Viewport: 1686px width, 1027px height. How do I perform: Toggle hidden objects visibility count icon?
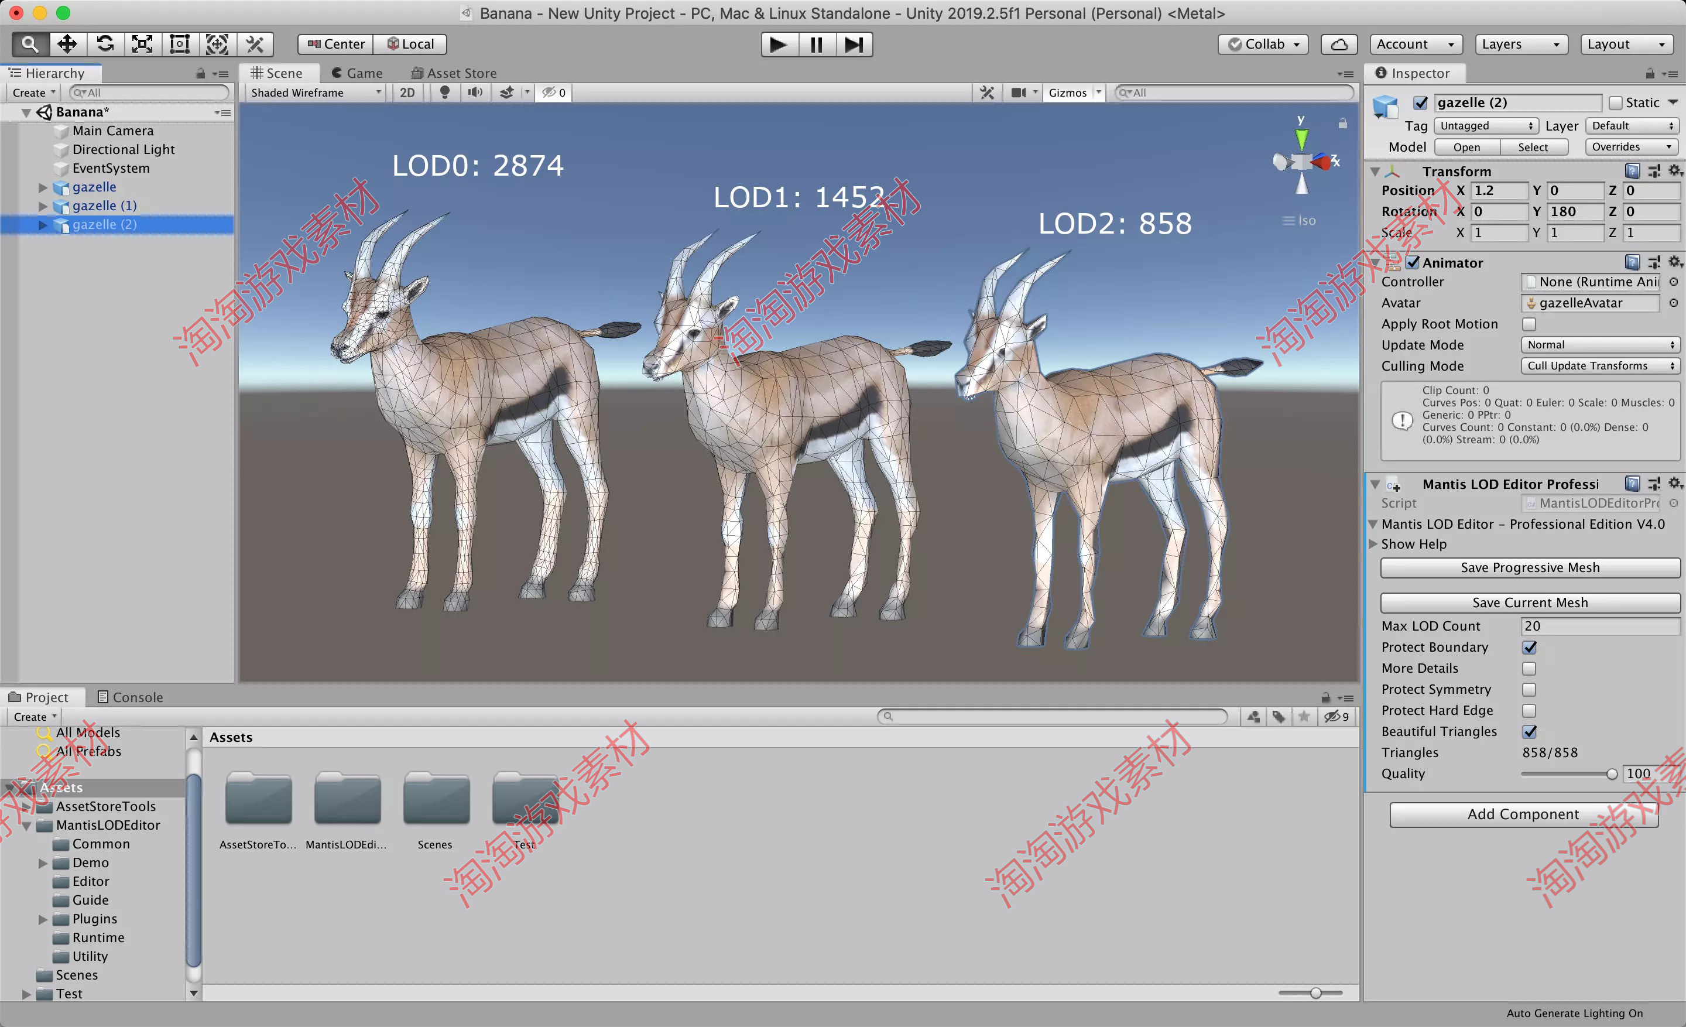pos(554,93)
